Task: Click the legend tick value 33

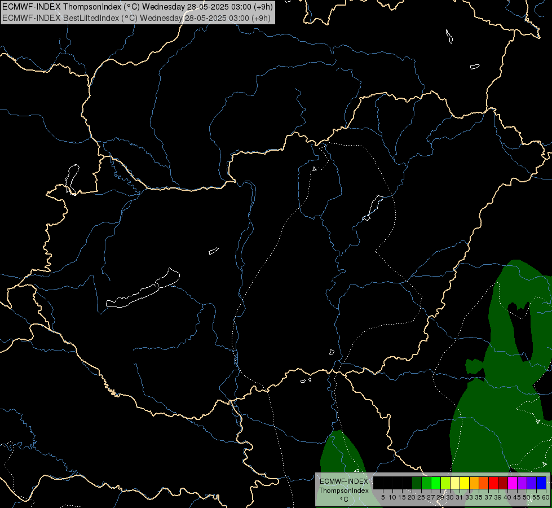Action: click(470, 497)
